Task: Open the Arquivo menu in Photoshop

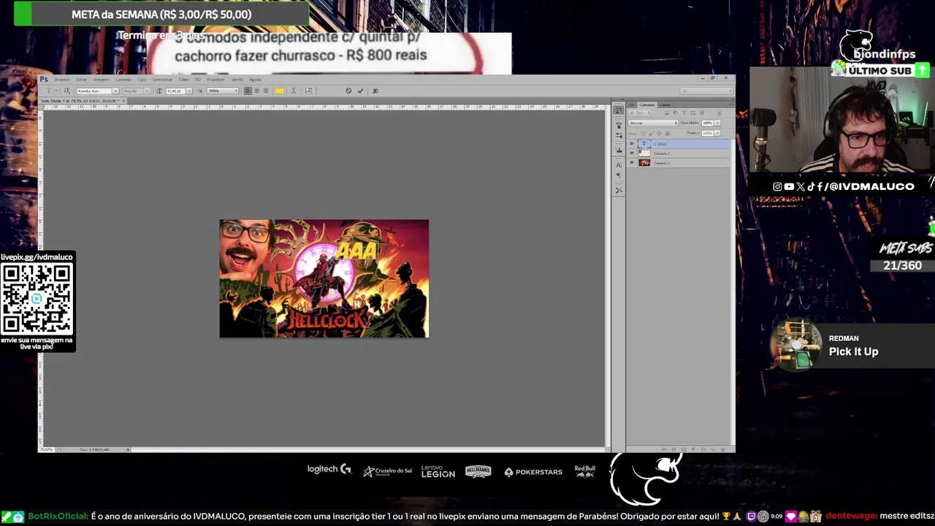Action: tap(63, 79)
